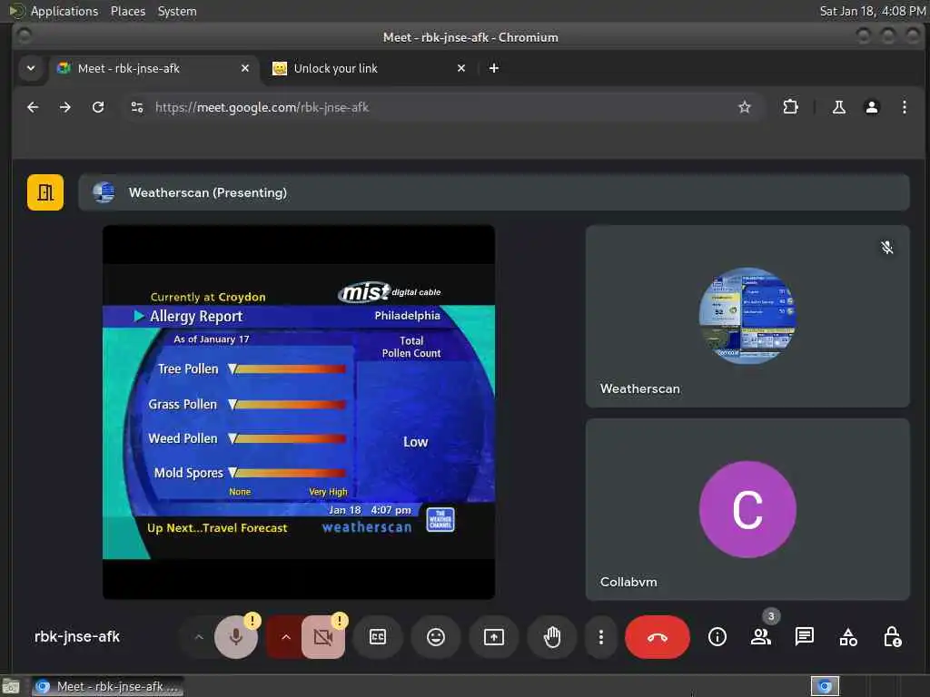Expand video settings chevron beside camera

pos(286,637)
